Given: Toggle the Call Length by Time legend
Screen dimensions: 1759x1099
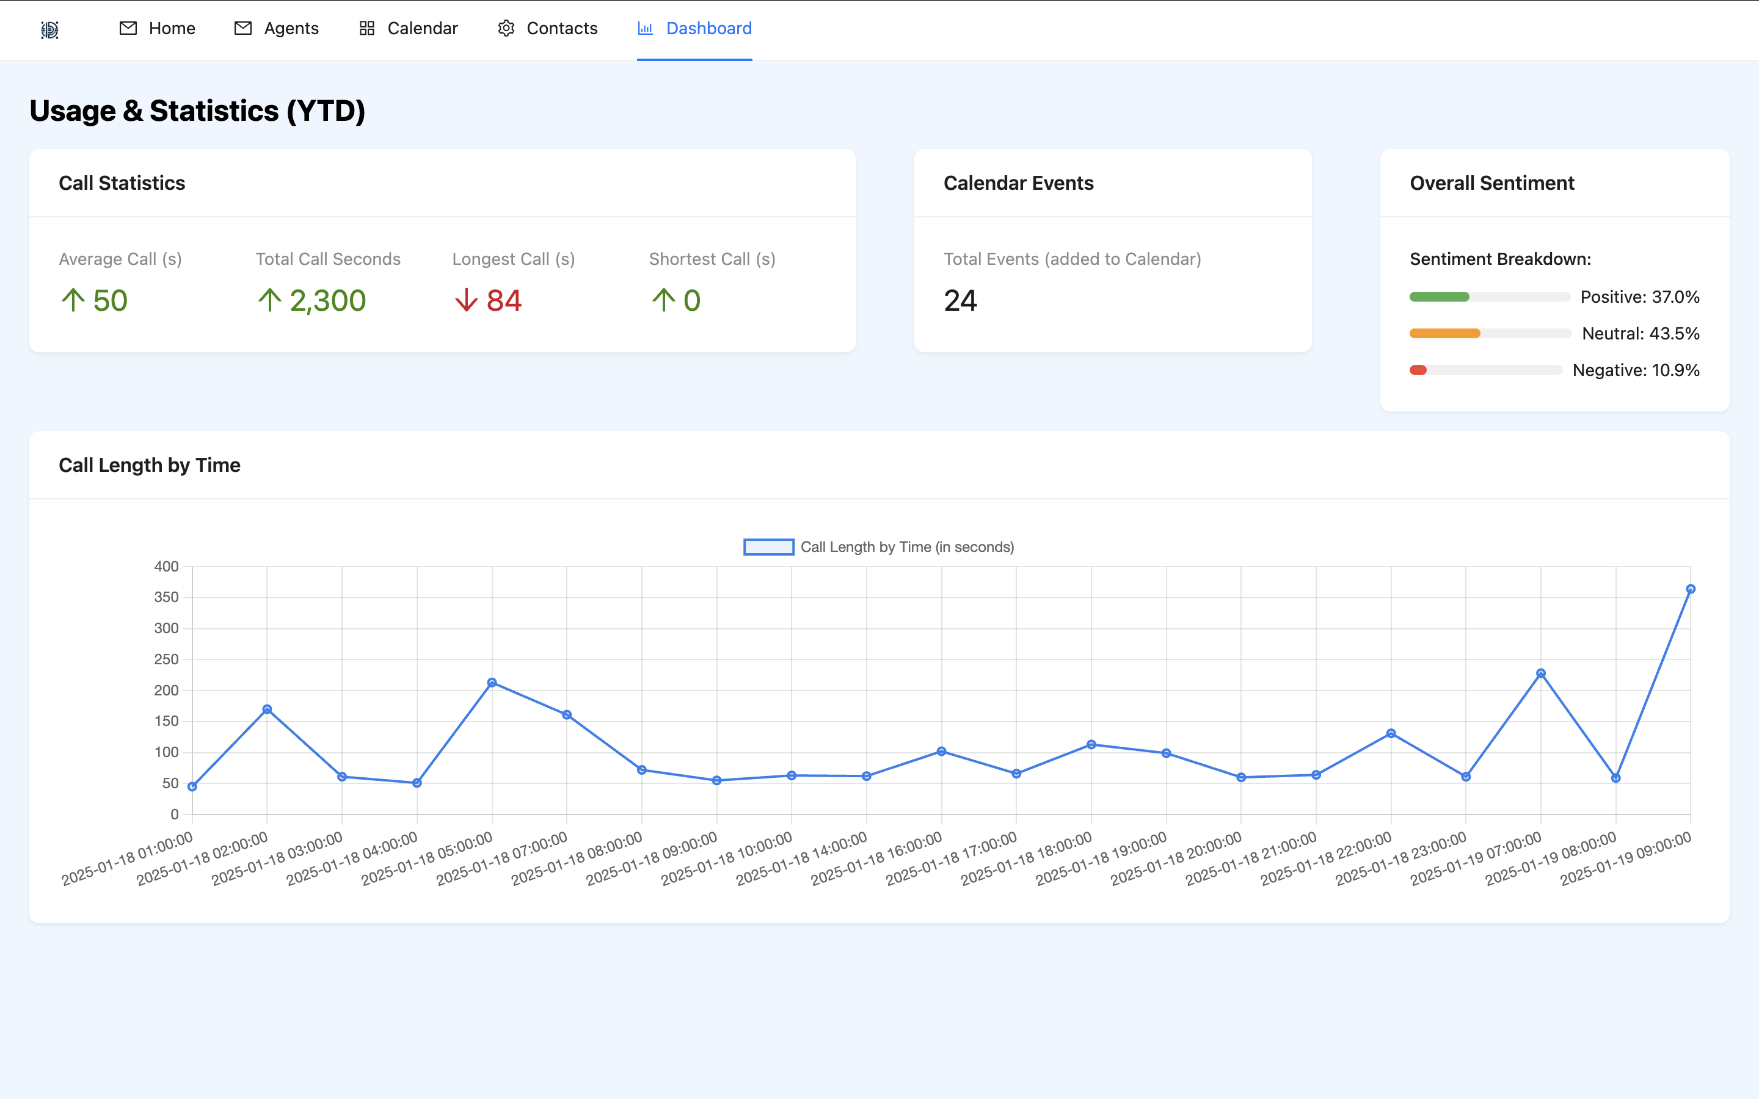Looking at the screenshot, I should click(906, 546).
